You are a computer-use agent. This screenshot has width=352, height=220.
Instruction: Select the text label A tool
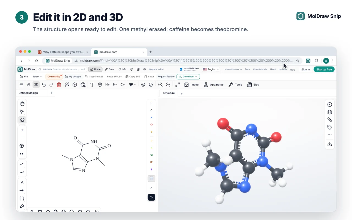22,182
